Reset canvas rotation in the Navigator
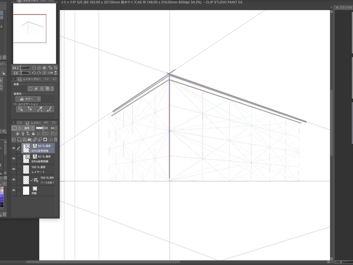Image resolution: width=353 pixels, height=265 pixels. pyautogui.click(x=44, y=73)
